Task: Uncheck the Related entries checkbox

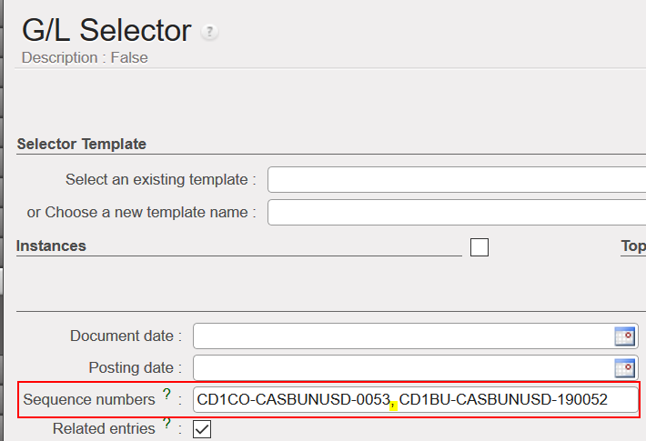Action: pyautogui.click(x=202, y=429)
